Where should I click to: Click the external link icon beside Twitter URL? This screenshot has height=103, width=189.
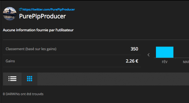click(20, 9)
